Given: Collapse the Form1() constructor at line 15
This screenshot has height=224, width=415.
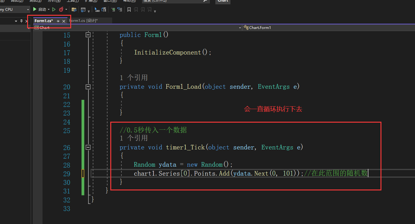Looking at the screenshot, I should pos(88,35).
